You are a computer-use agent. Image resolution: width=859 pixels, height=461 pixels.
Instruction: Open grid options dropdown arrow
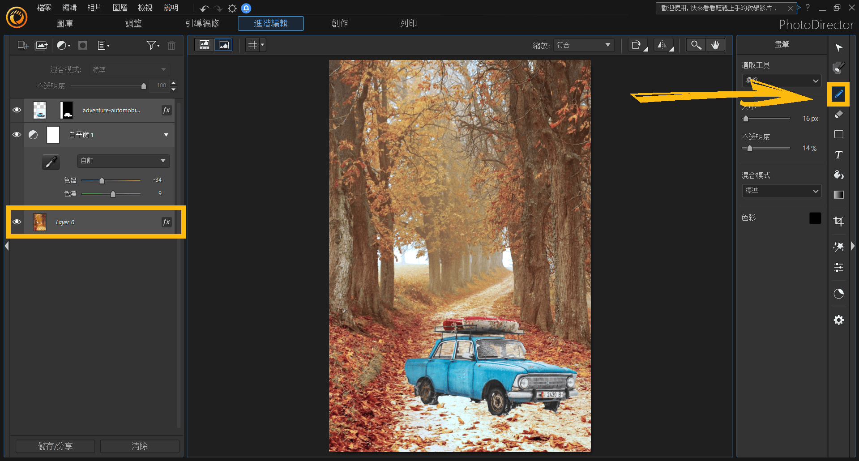tap(262, 45)
